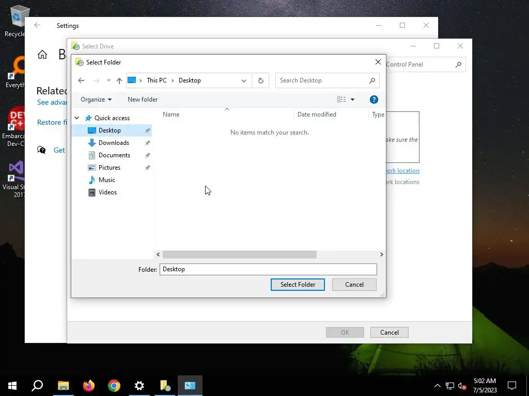Screen dimensions: 529x396
Task: Open the blue Help icon
Action: click(374, 100)
